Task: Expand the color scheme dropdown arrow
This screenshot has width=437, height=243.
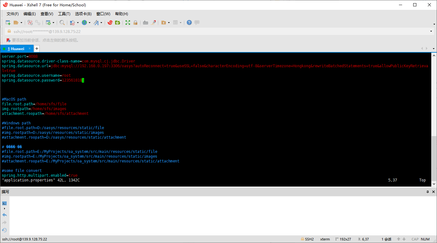Action: (x=78, y=23)
